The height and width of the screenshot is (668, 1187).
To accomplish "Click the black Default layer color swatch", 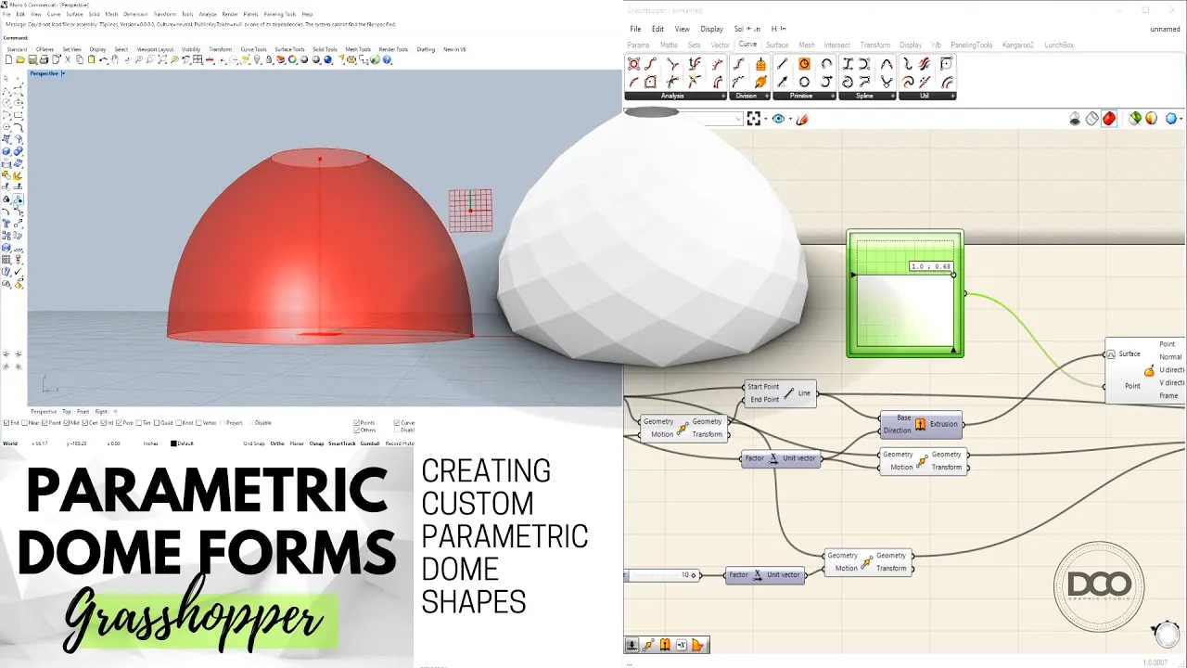I will tap(173, 443).
